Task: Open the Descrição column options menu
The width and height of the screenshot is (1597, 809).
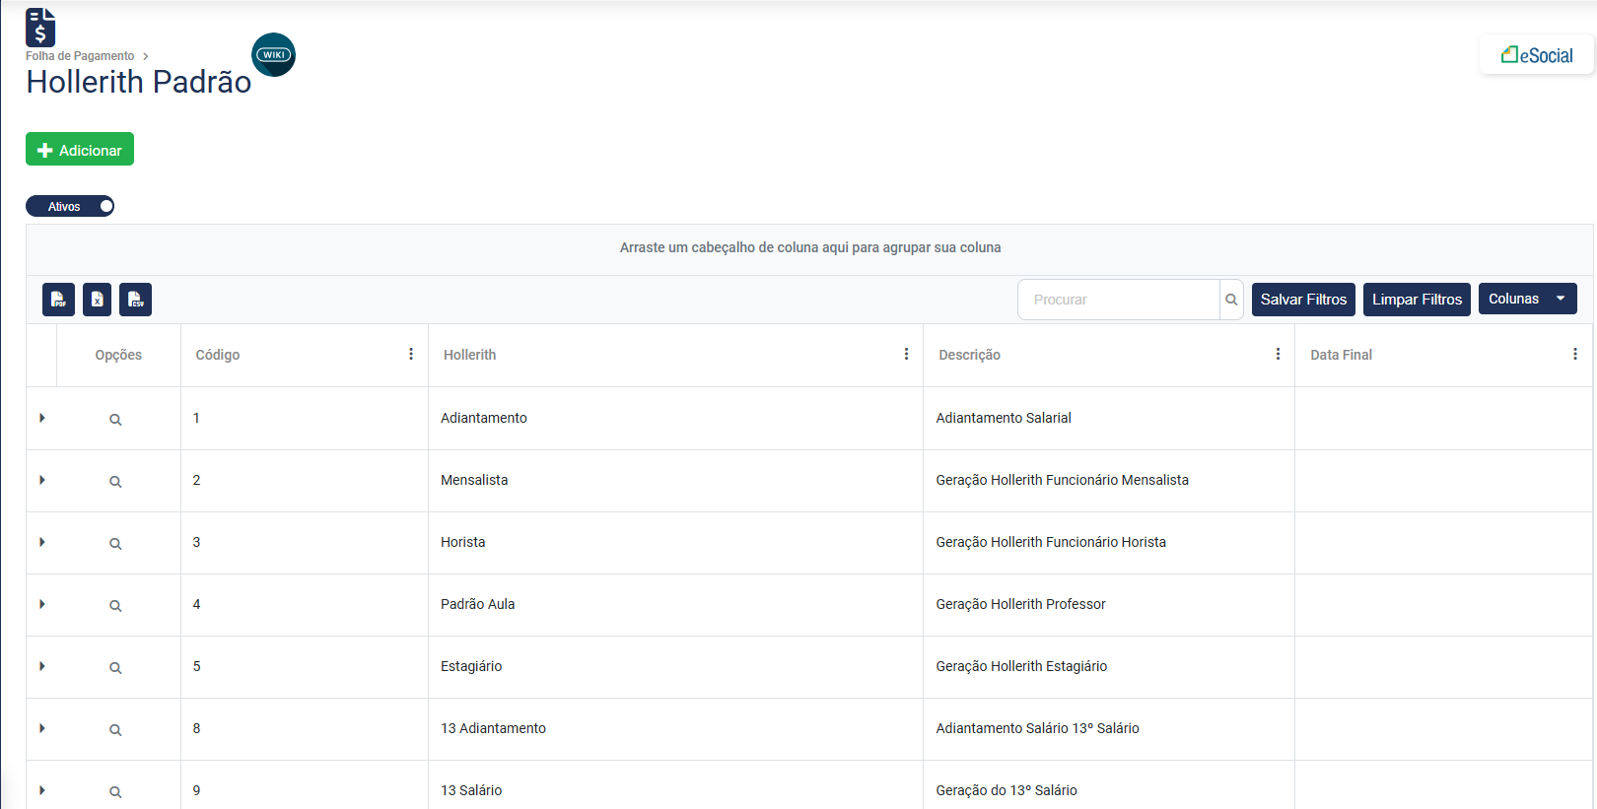Action: (x=1278, y=354)
